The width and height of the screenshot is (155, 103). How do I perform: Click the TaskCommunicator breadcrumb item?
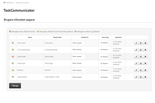click(x=22, y=3)
